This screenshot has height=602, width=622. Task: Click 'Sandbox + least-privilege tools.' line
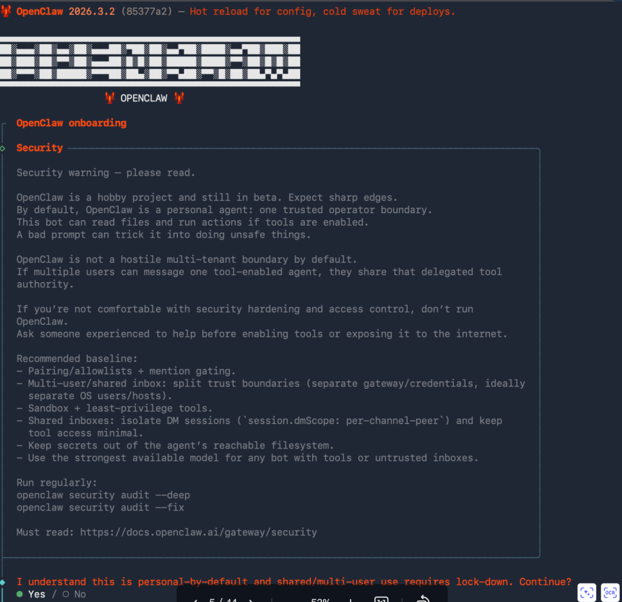(115, 408)
